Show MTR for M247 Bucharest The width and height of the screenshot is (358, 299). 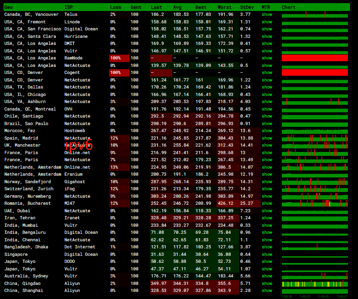pos(267,203)
